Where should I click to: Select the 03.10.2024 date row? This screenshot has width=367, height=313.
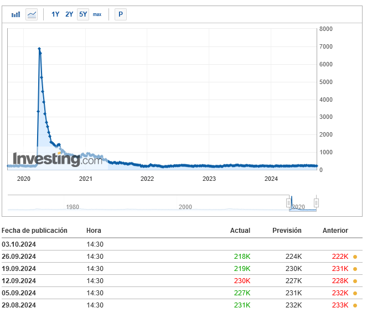pos(182,244)
